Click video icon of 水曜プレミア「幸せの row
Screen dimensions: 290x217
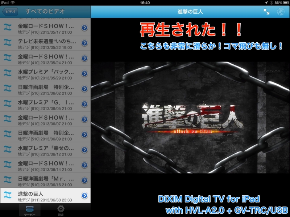(8, 149)
